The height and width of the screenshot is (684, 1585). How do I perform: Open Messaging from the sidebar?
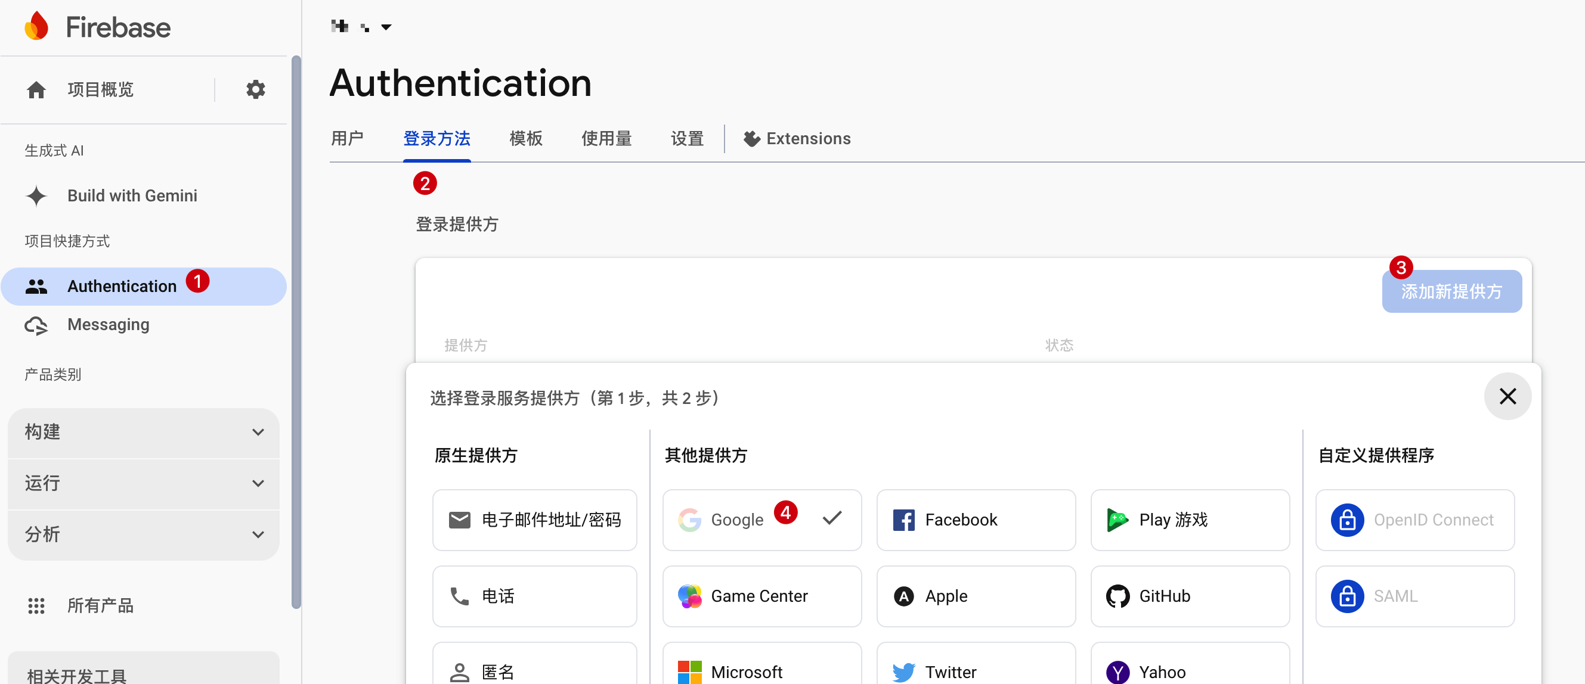point(109,325)
